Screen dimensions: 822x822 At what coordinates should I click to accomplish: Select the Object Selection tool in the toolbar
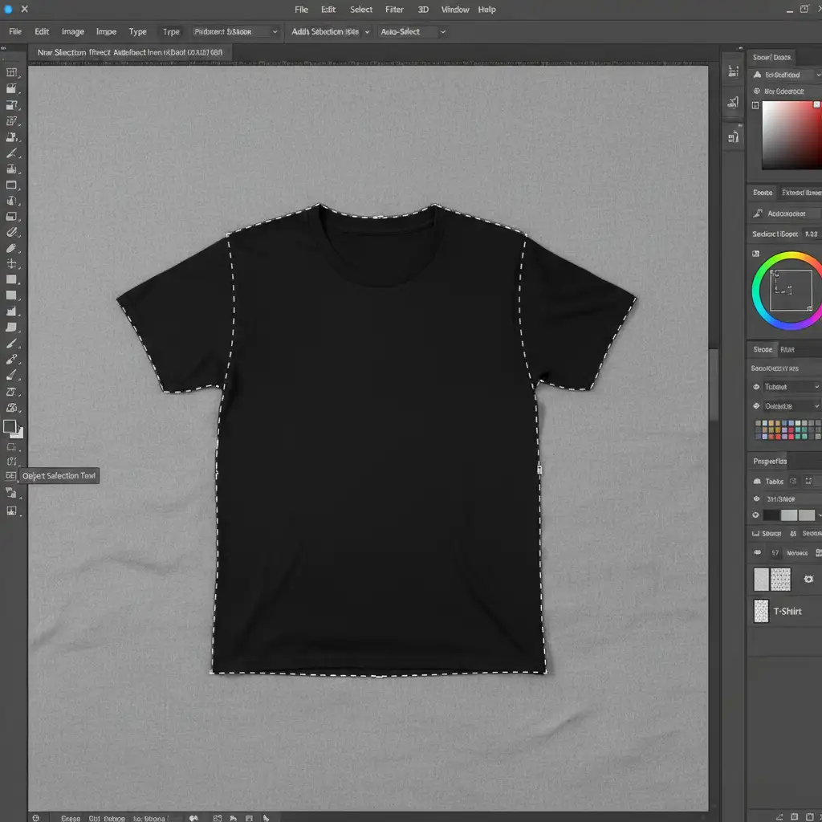(11, 476)
